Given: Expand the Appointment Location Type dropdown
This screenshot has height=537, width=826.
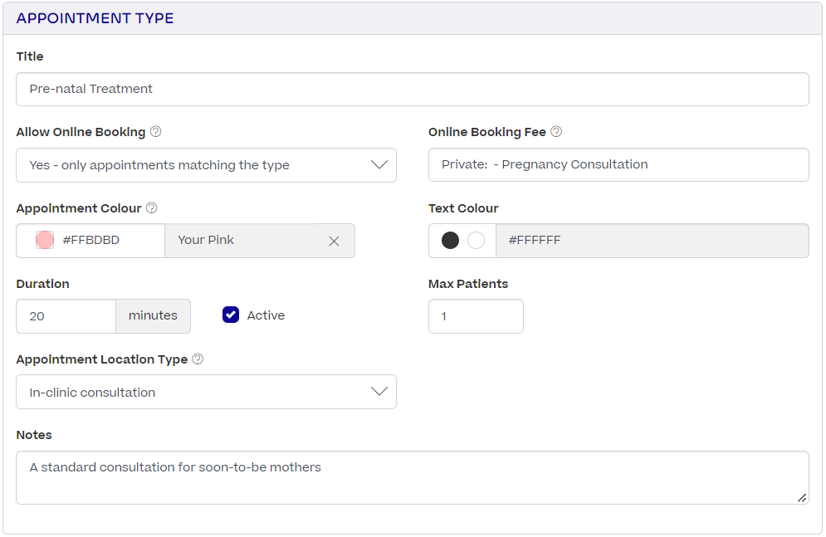Looking at the screenshot, I should pyautogui.click(x=206, y=391).
